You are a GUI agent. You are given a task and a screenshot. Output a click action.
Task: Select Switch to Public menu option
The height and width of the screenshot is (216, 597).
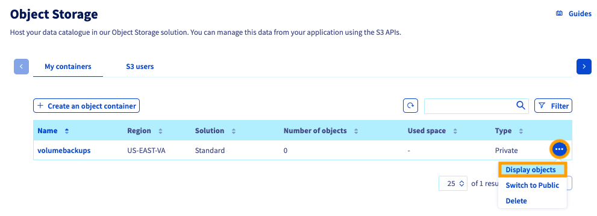coord(533,185)
